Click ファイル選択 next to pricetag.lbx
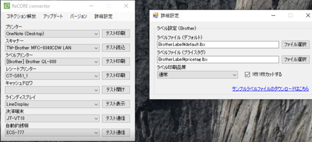The image size is (312, 142). [296, 59]
